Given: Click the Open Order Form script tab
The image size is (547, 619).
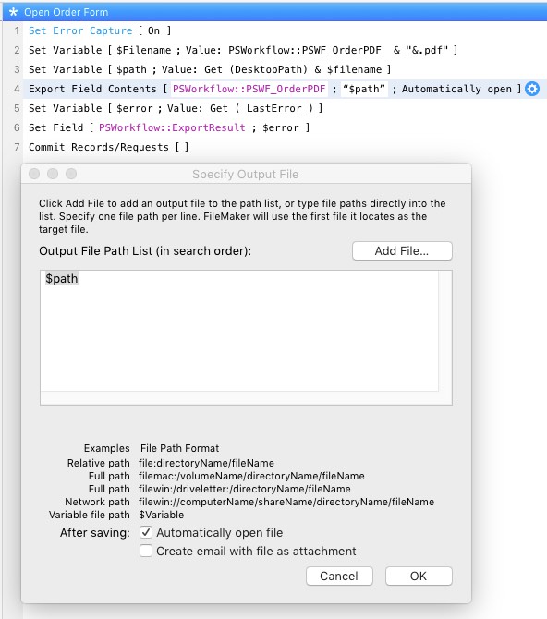Looking at the screenshot, I should (x=66, y=12).
